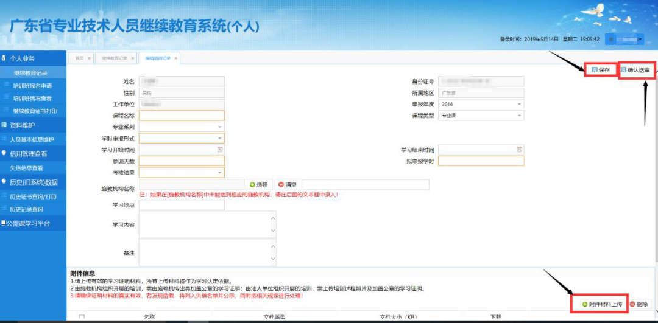Open the 课程类型 dropdown
658x323 pixels.
coord(520,115)
